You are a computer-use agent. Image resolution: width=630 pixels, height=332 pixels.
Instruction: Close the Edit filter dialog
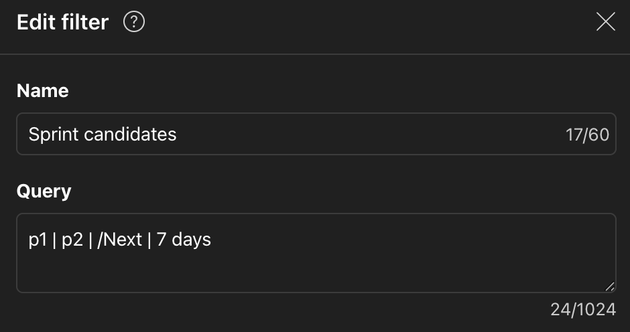(x=605, y=22)
